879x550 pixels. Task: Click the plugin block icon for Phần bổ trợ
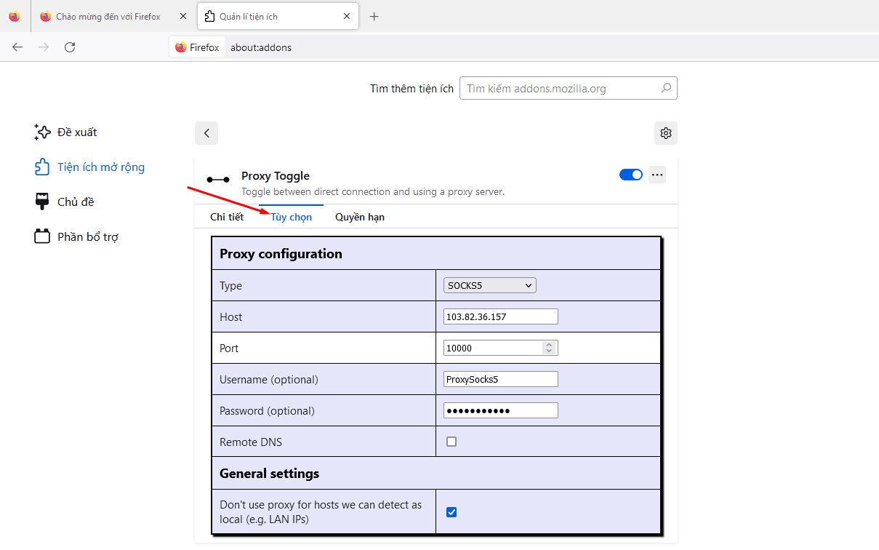(x=42, y=237)
